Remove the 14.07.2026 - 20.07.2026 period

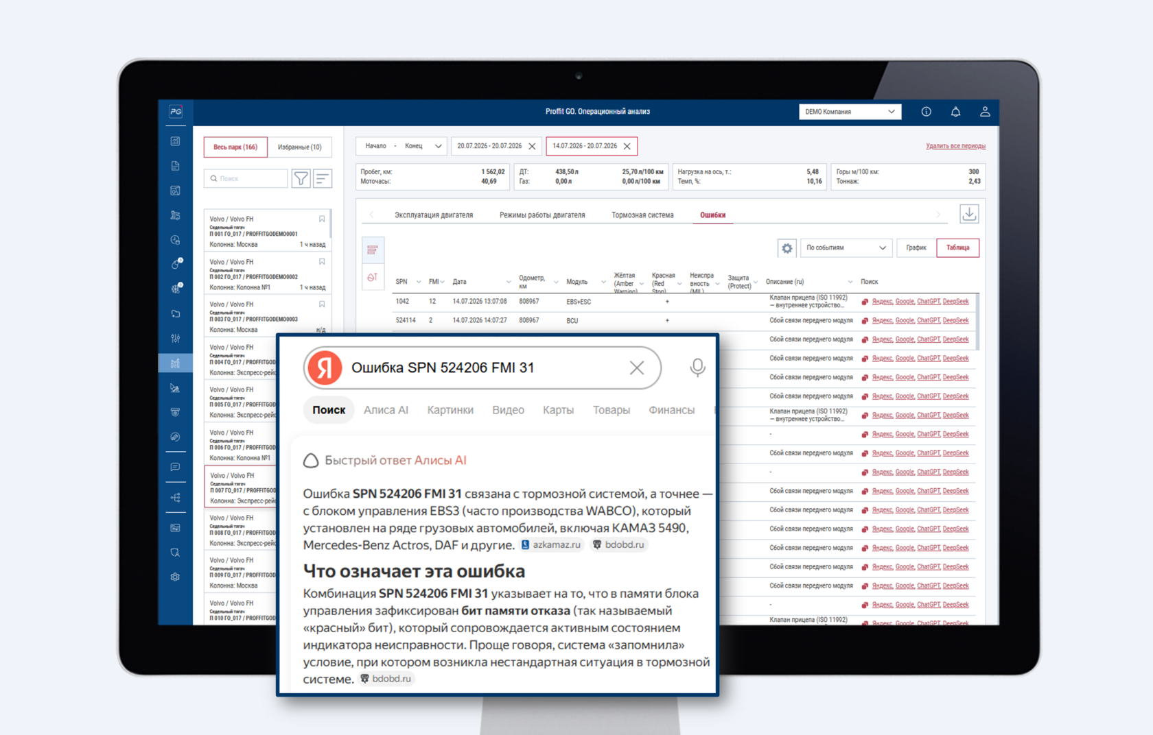tap(627, 147)
